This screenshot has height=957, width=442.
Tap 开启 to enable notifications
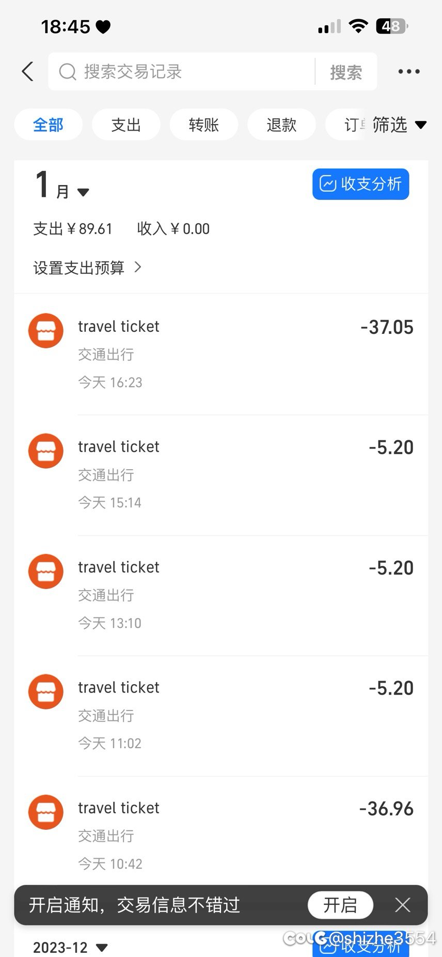(x=340, y=905)
